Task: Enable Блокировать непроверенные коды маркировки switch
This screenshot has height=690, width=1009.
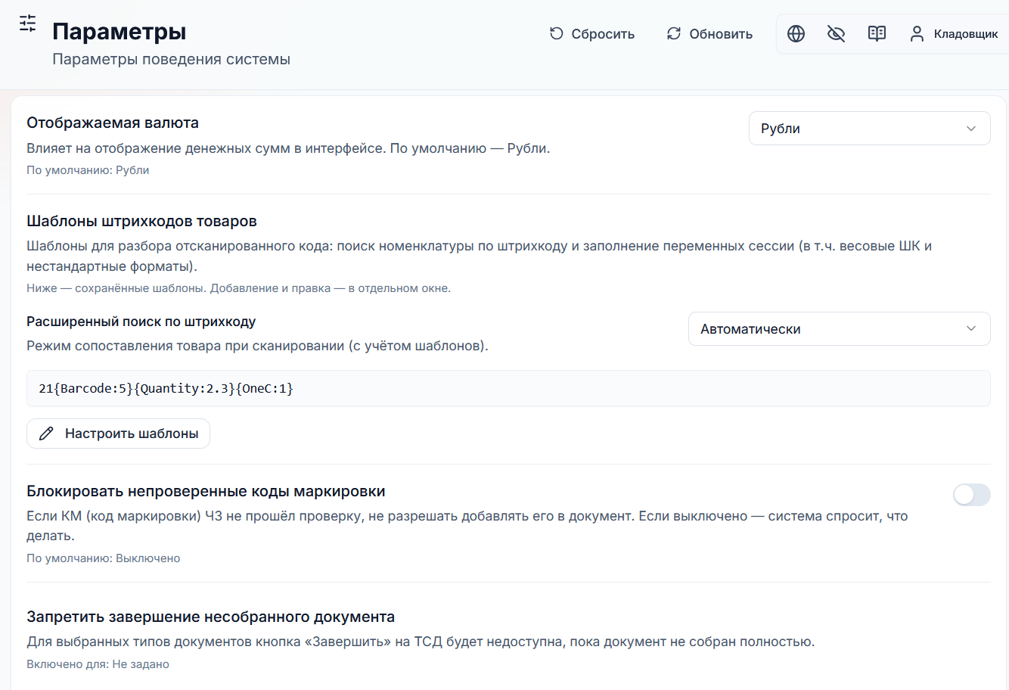Action: pyautogui.click(x=971, y=495)
